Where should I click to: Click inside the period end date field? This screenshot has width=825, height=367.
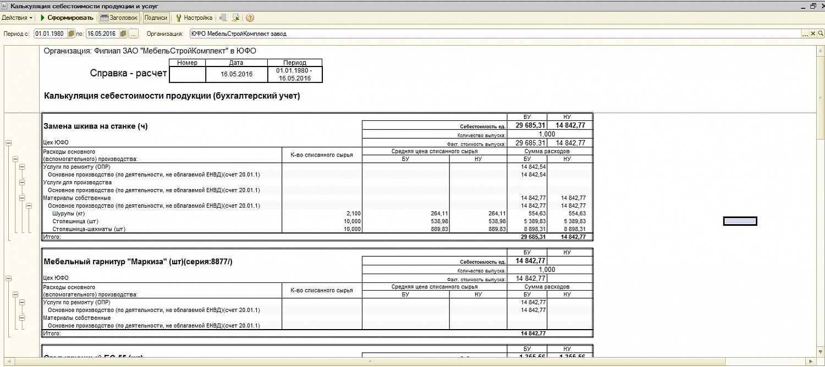[103, 34]
